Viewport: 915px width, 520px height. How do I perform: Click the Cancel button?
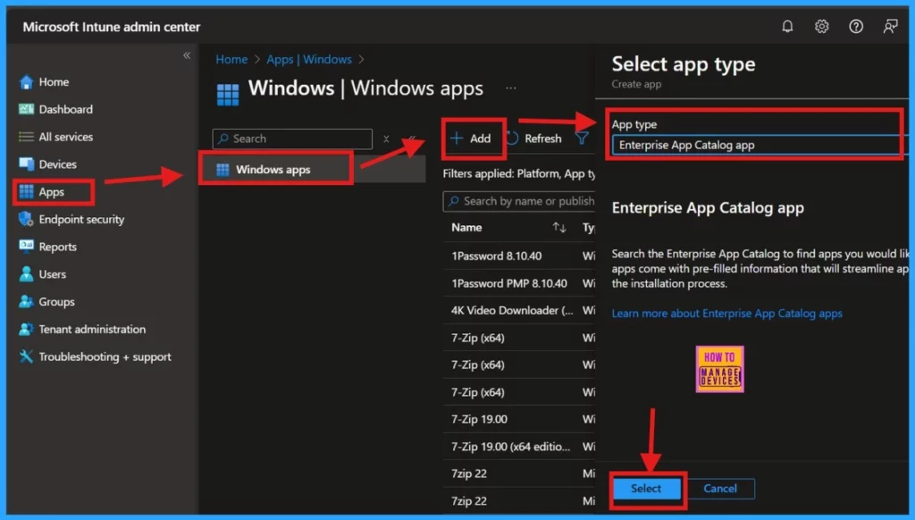pyautogui.click(x=720, y=489)
